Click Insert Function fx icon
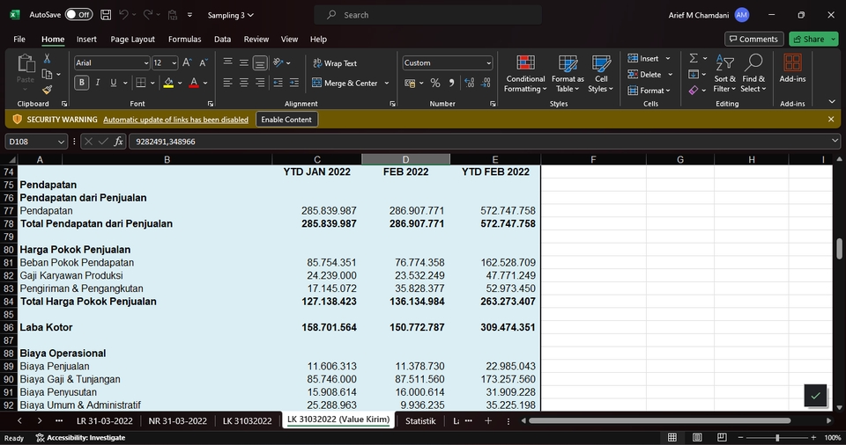The height and width of the screenshot is (445, 846). [118, 141]
